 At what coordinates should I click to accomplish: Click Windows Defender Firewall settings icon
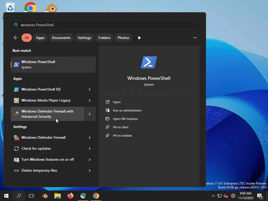pos(16,138)
